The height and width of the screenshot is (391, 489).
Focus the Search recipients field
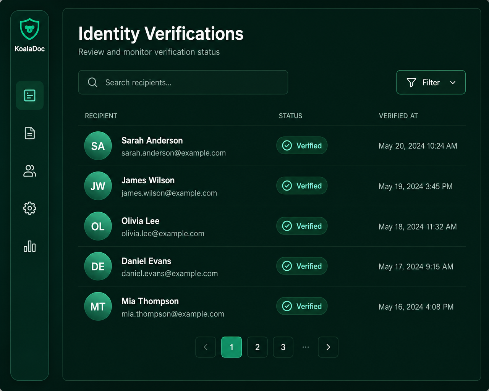coord(183,82)
